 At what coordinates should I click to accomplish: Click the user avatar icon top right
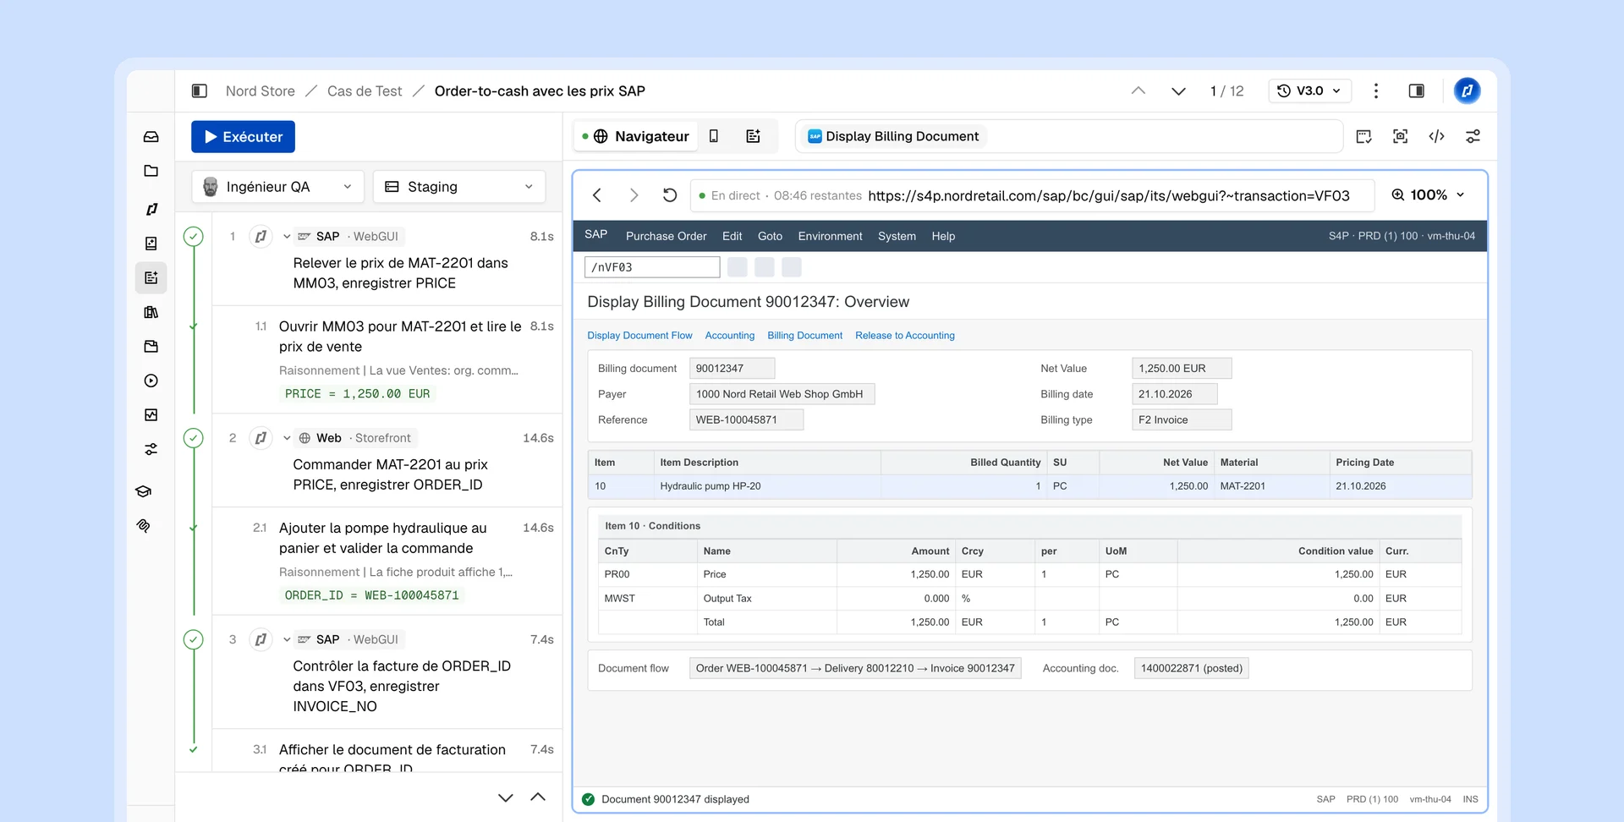point(1467,90)
